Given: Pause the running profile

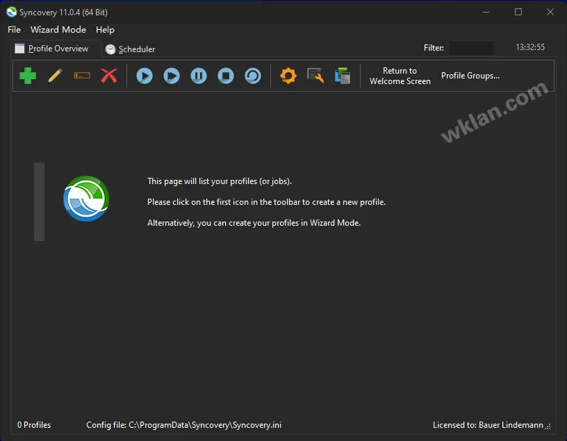Looking at the screenshot, I should [x=199, y=76].
